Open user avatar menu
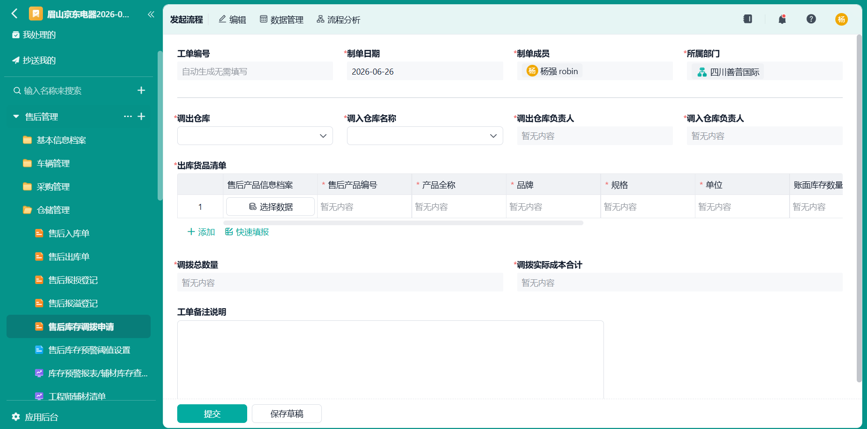 click(841, 19)
